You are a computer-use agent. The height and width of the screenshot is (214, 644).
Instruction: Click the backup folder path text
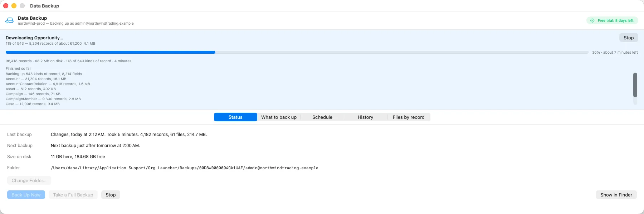point(185,168)
